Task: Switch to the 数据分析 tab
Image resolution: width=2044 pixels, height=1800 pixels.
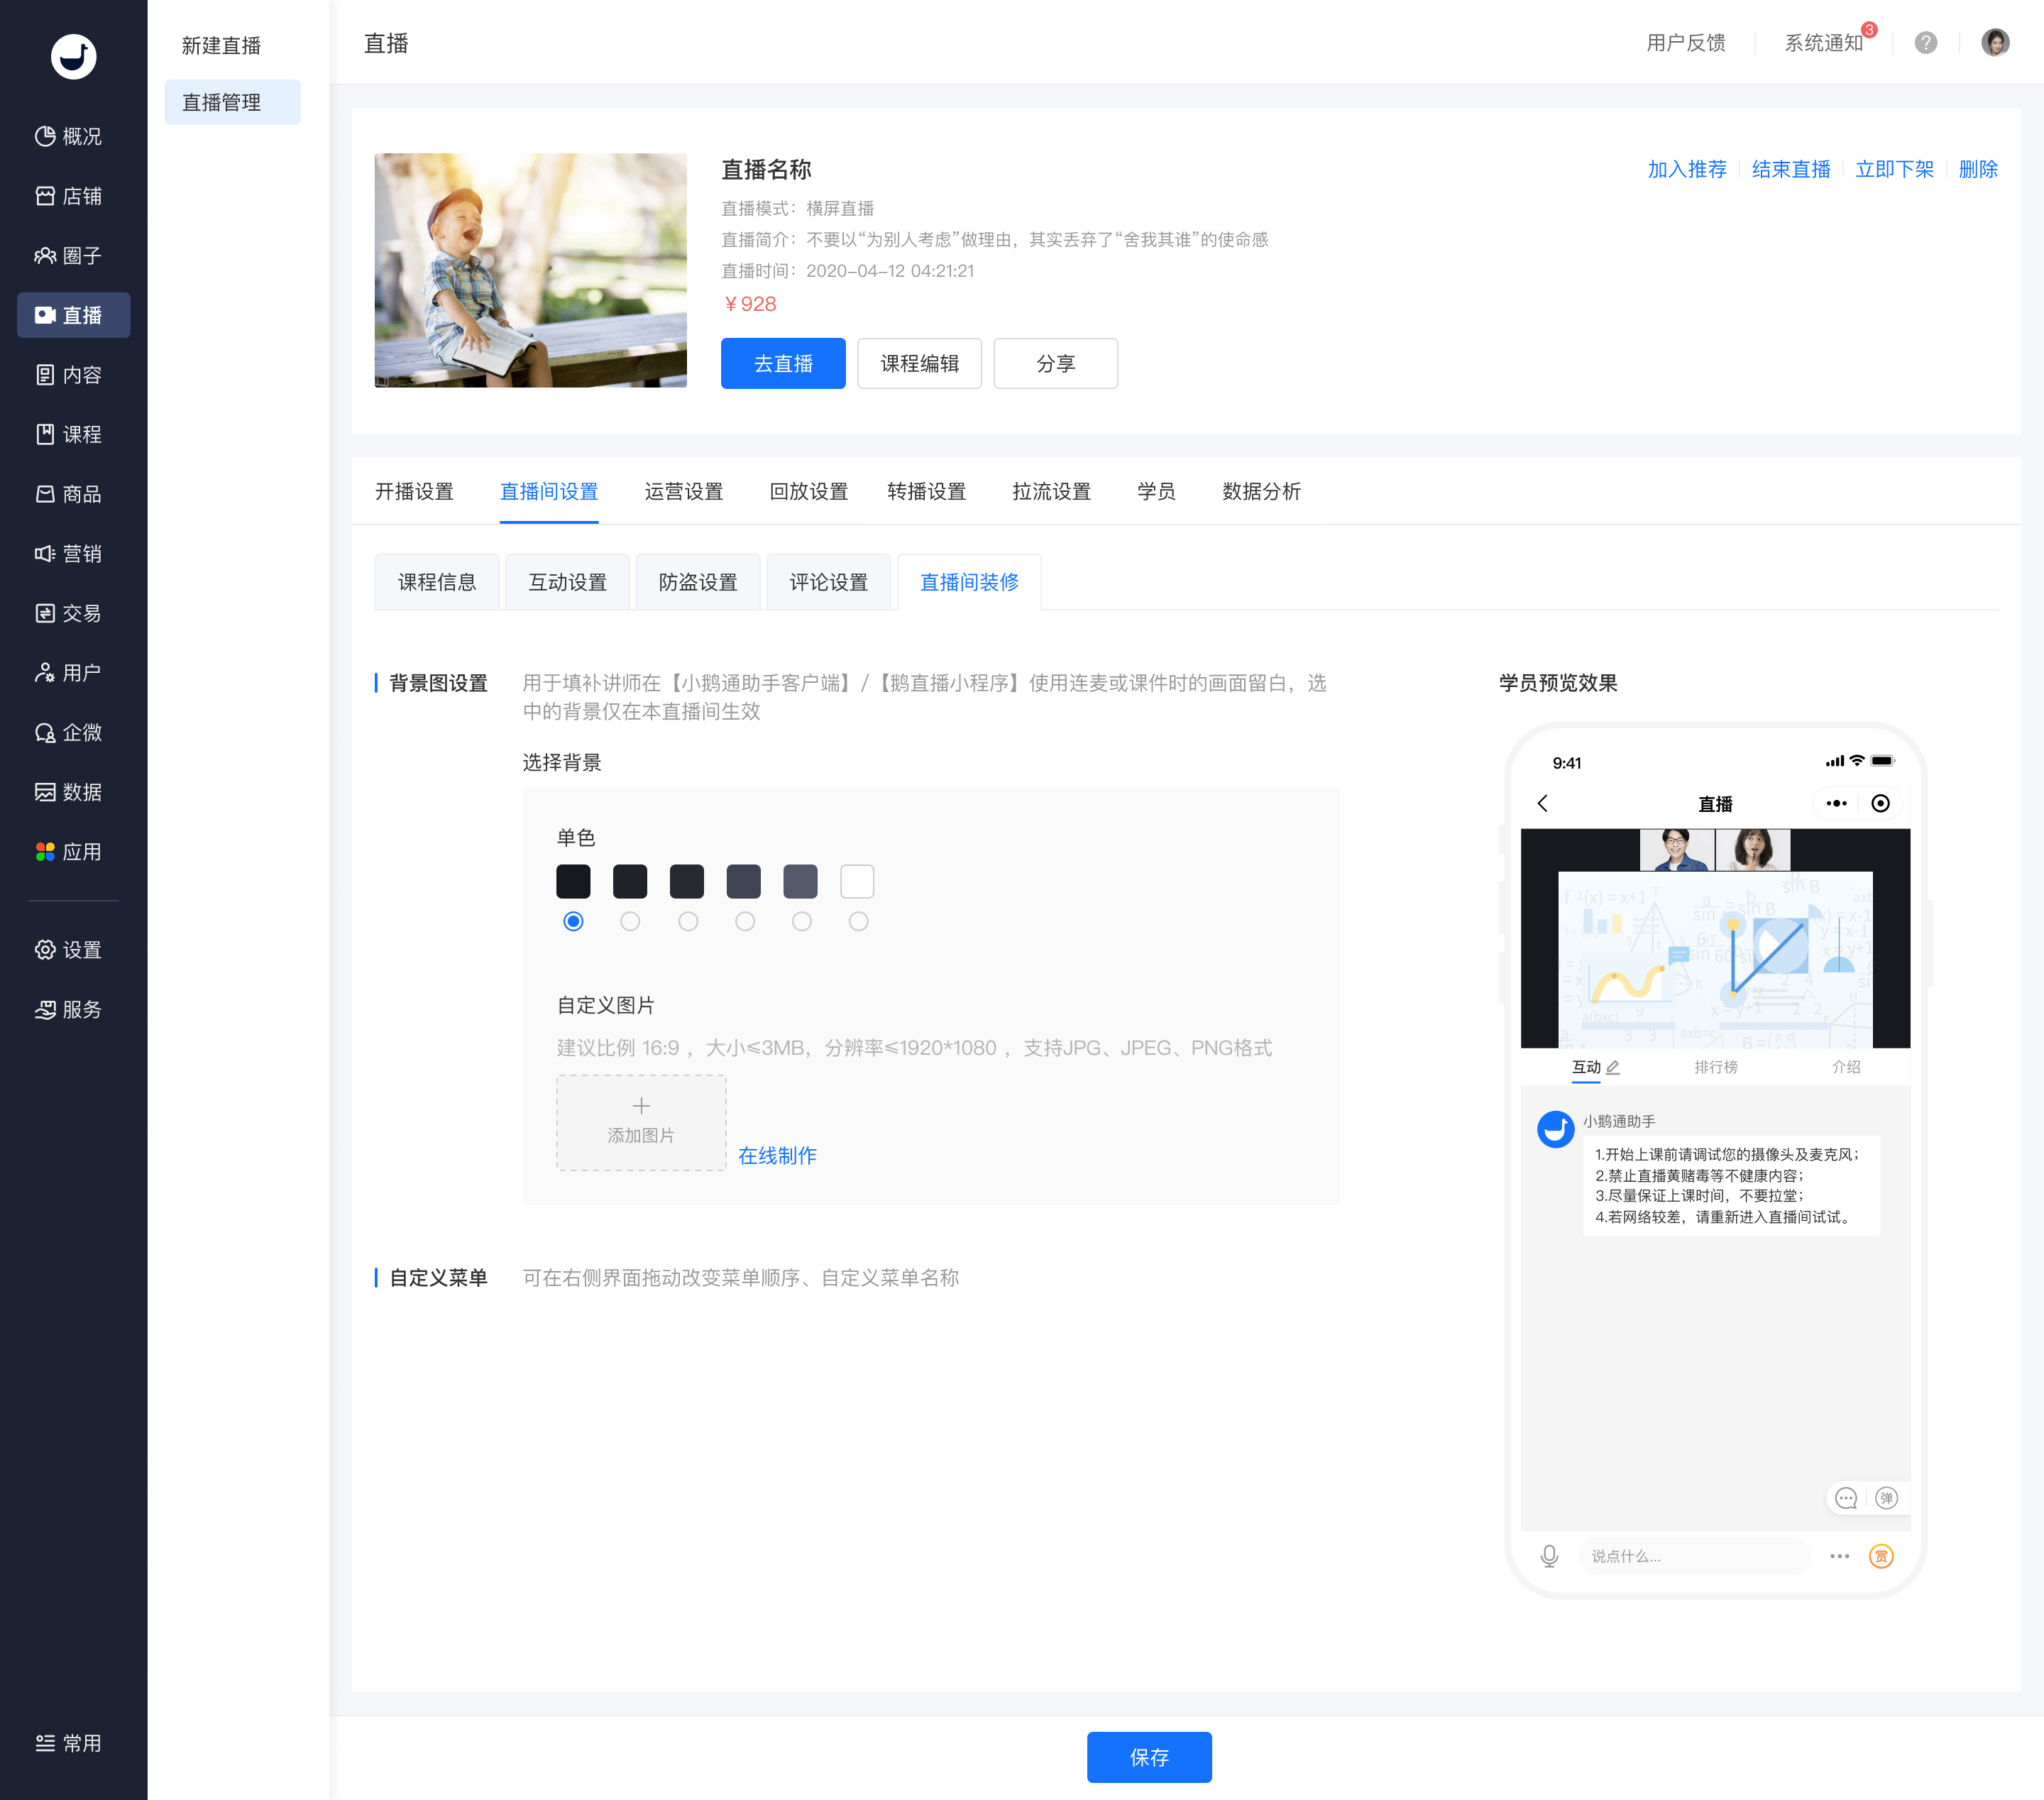Action: (x=1261, y=491)
